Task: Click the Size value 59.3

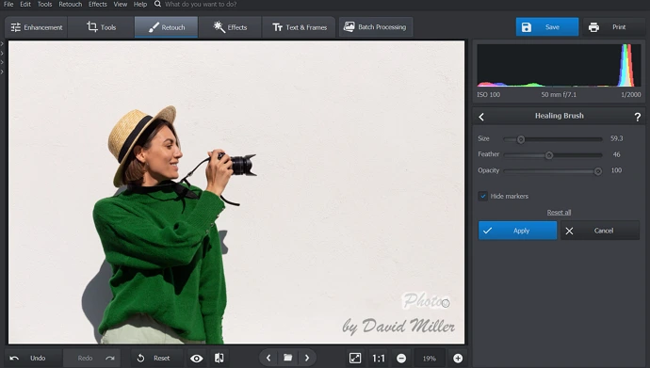Action: (616, 138)
